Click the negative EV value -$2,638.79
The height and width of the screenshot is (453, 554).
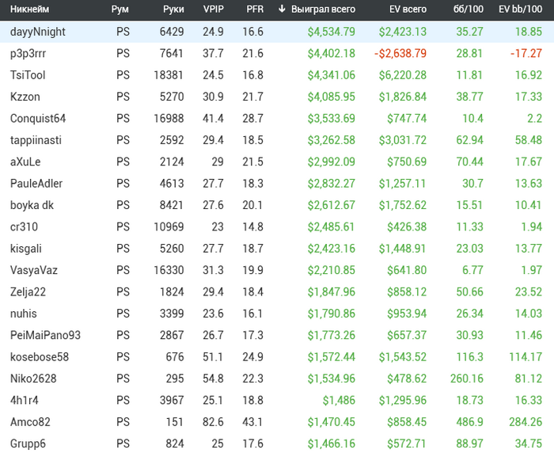point(400,53)
